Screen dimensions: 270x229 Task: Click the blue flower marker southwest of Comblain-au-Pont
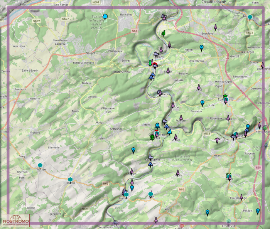pyautogui.click(x=133, y=150)
